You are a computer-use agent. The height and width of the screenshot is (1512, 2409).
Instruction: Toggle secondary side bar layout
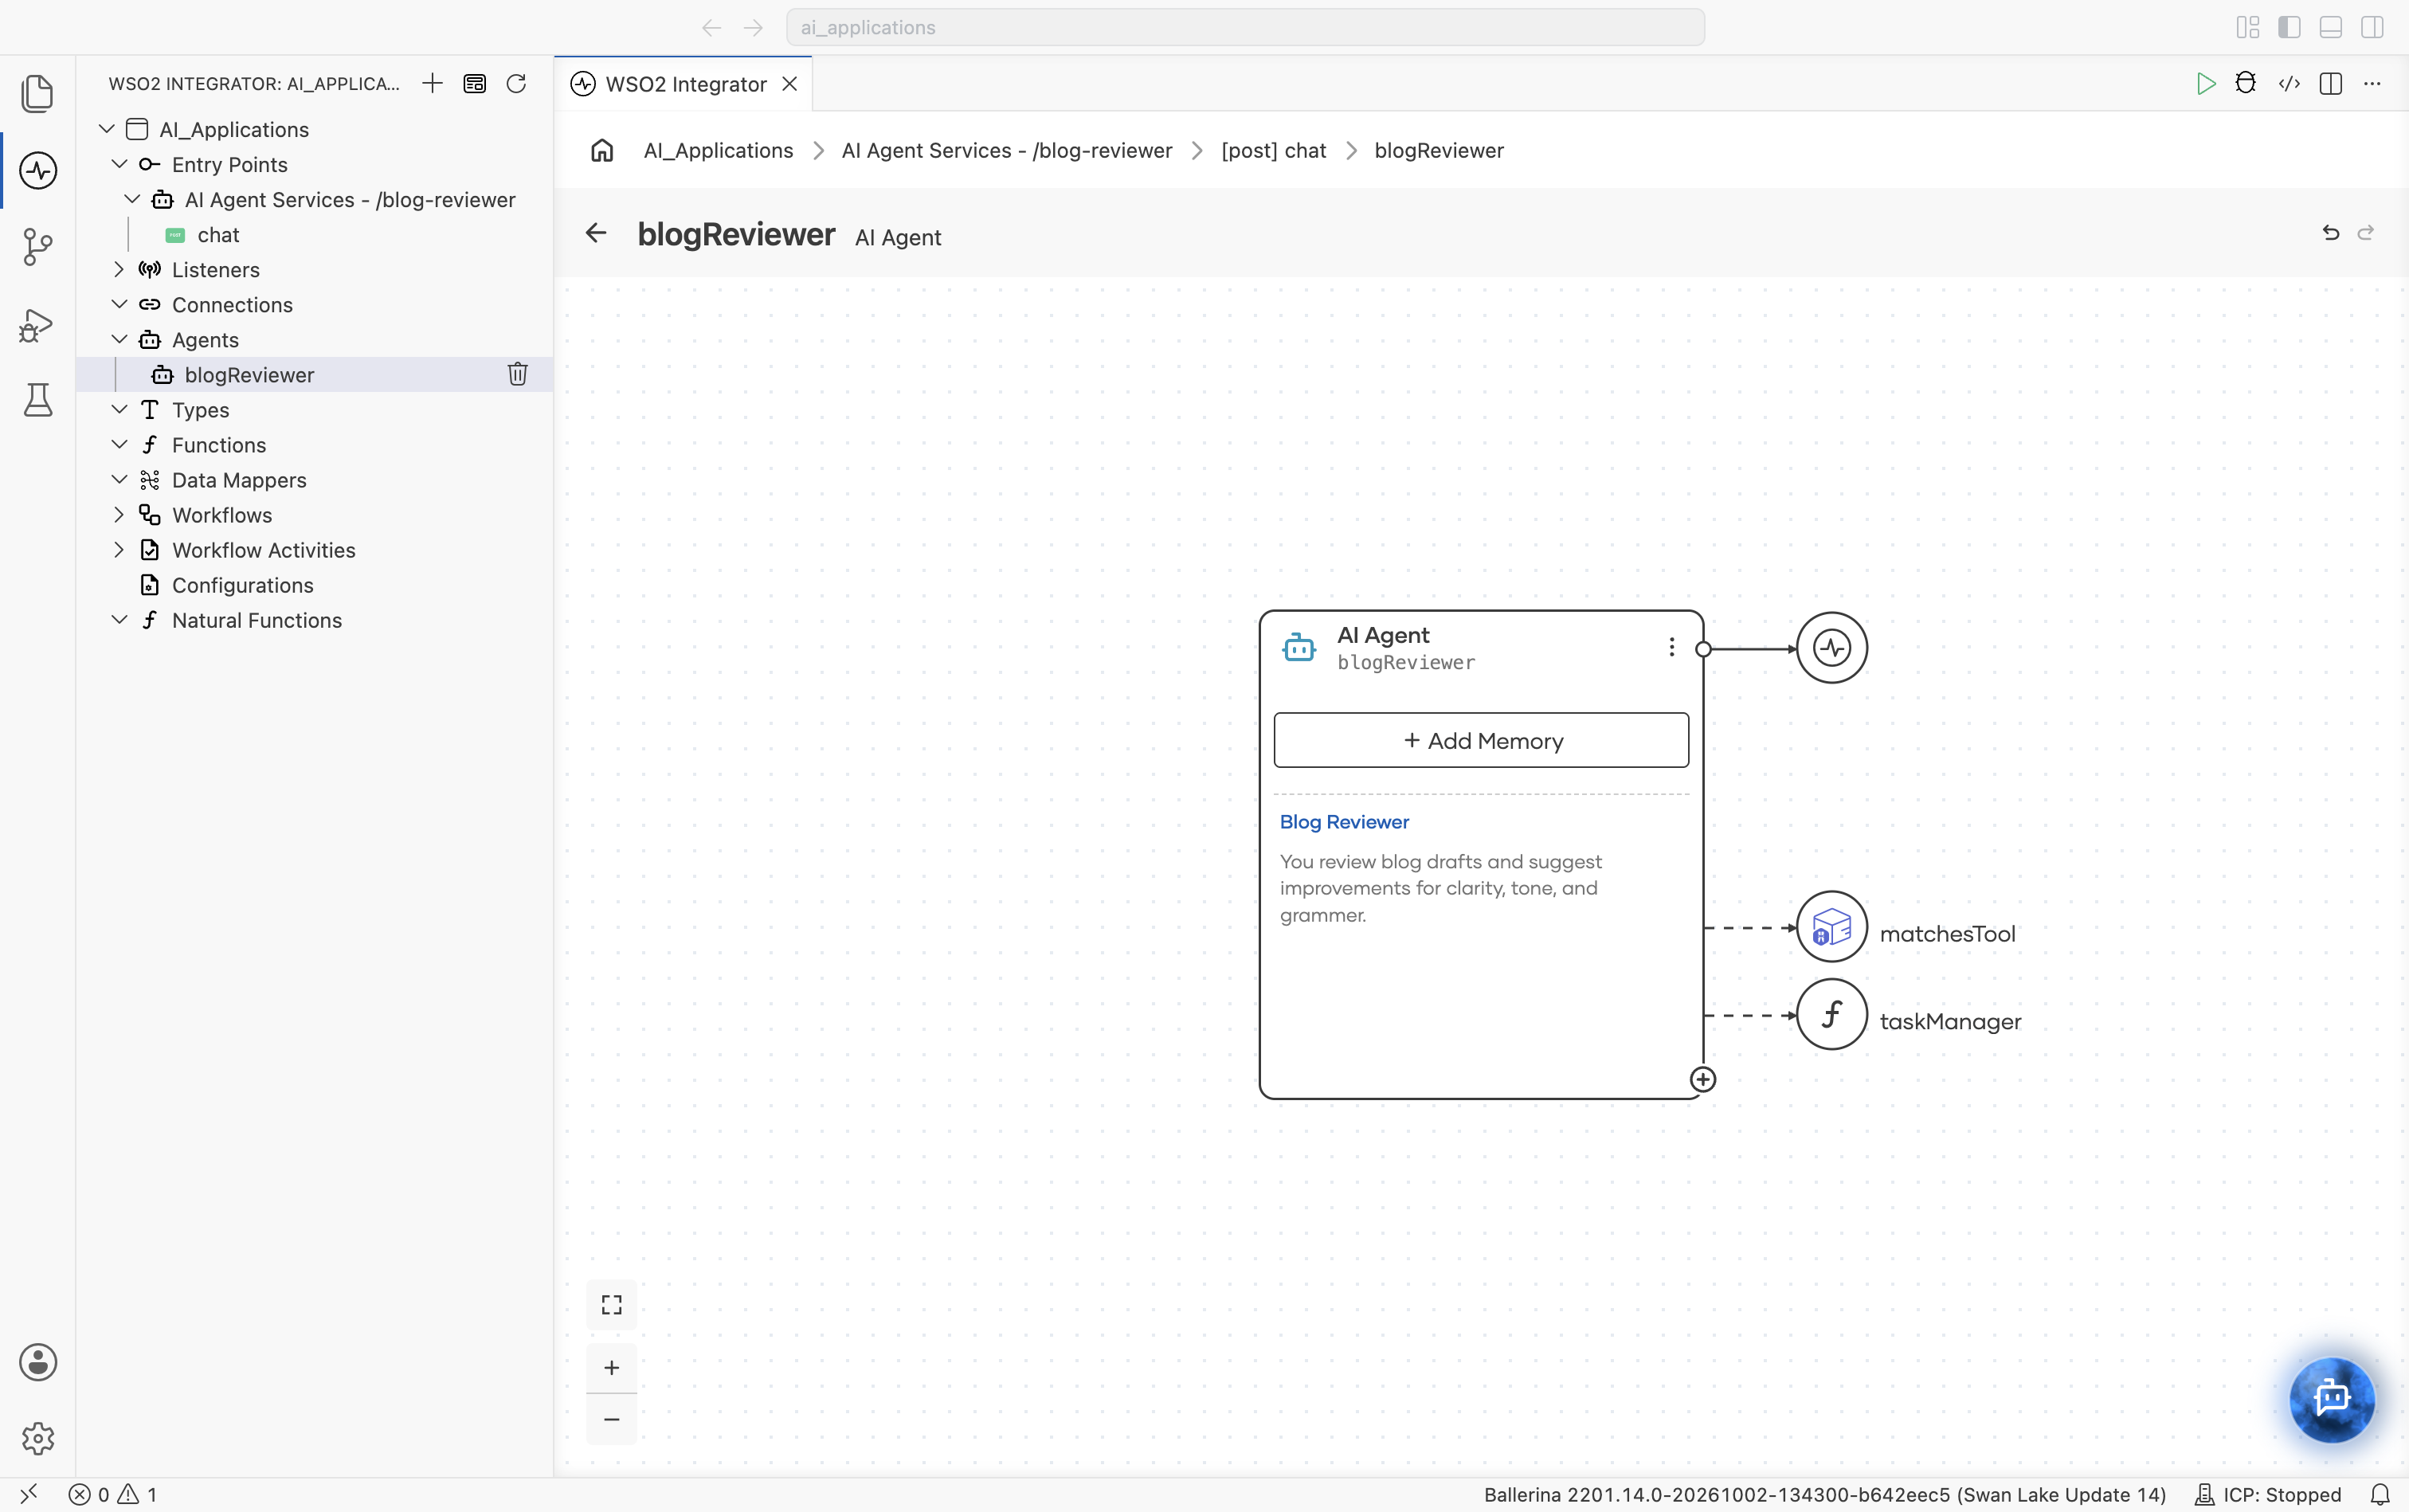[2372, 27]
